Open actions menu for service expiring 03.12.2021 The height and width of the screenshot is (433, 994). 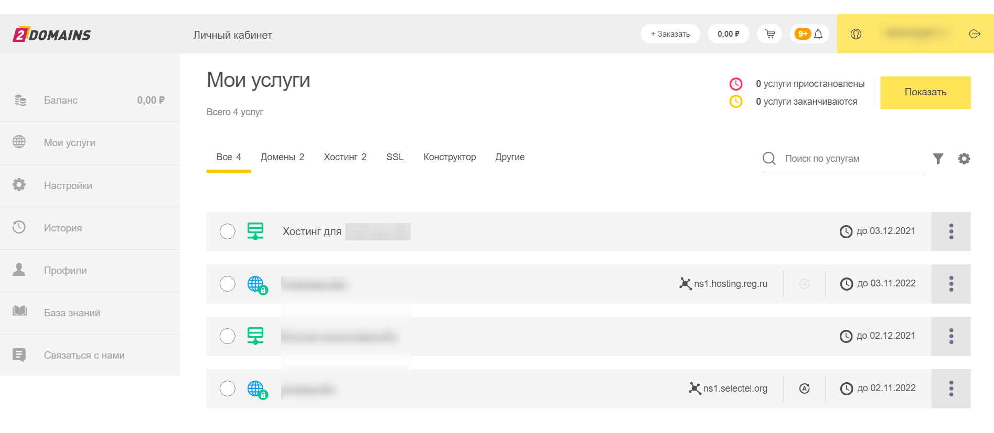tap(950, 231)
